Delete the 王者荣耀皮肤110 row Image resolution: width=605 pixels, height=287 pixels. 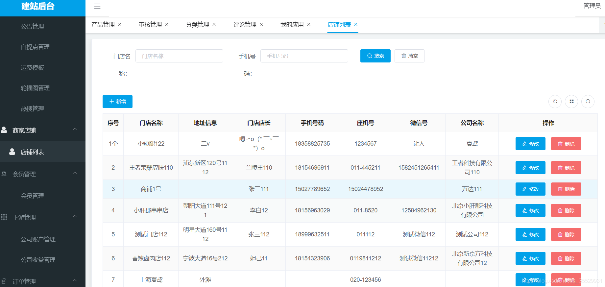pyautogui.click(x=566, y=168)
